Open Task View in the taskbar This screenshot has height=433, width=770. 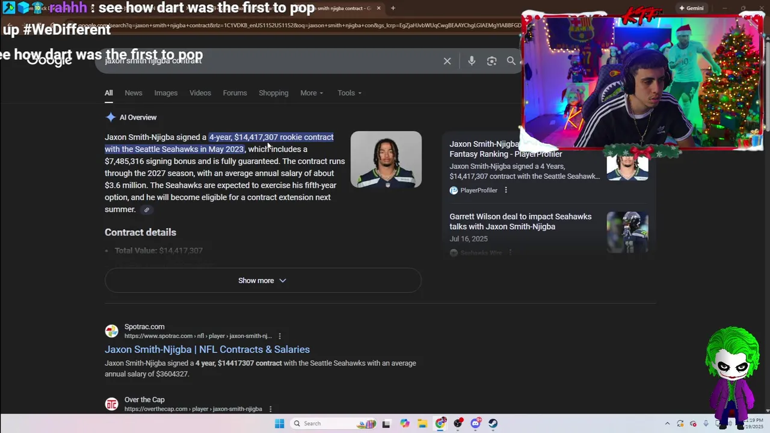386,423
